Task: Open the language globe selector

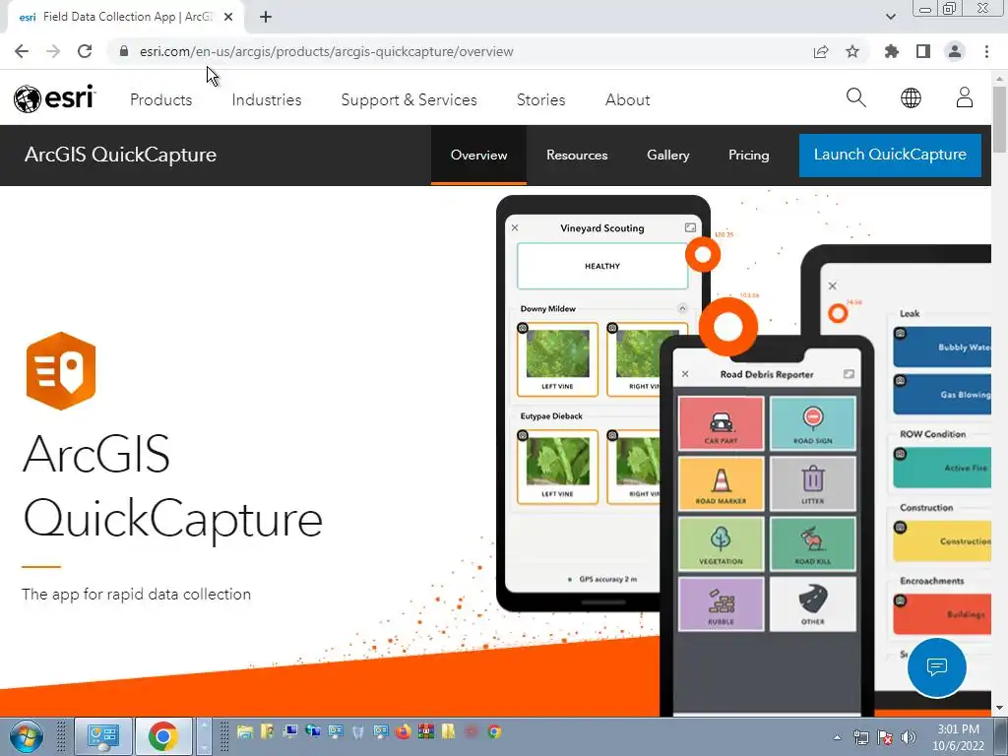Action: click(x=911, y=97)
